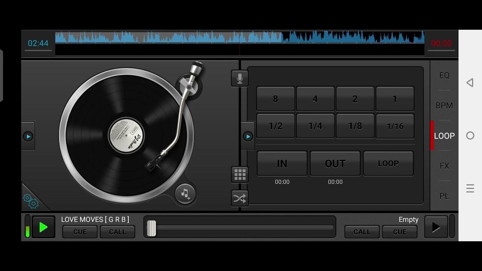The image size is (482, 271).
Task: Tap the Android back navigation button
Action: tap(470, 83)
